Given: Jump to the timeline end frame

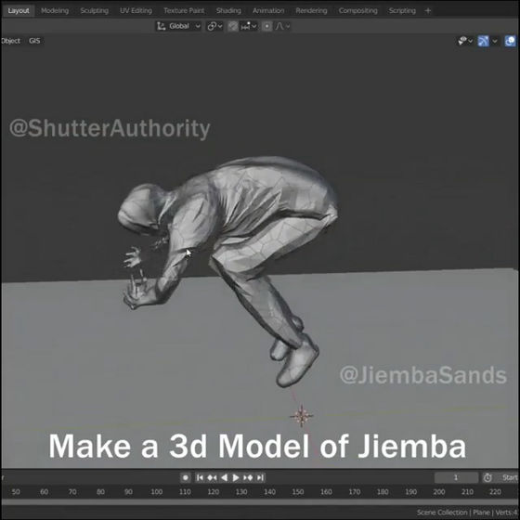Looking at the screenshot, I should 260,477.
